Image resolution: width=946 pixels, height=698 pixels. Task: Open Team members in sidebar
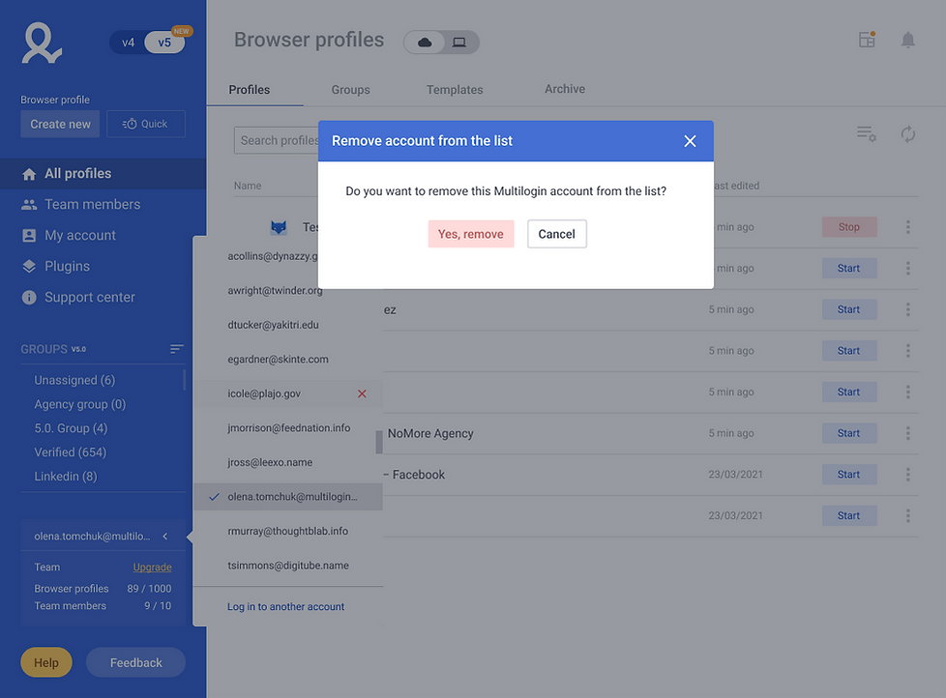[x=92, y=204]
